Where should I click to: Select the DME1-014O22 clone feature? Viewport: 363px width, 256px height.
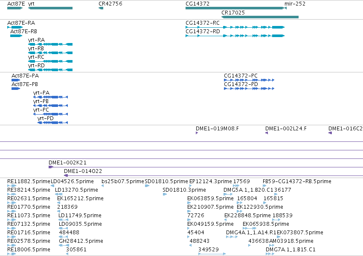[213, 175]
